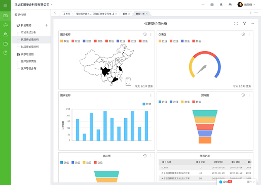Image resolution: width=261 pixels, height=185 pixels.
Task: Open the user account dropdown next to avatar
Action: pyautogui.click(x=254, y=5)
